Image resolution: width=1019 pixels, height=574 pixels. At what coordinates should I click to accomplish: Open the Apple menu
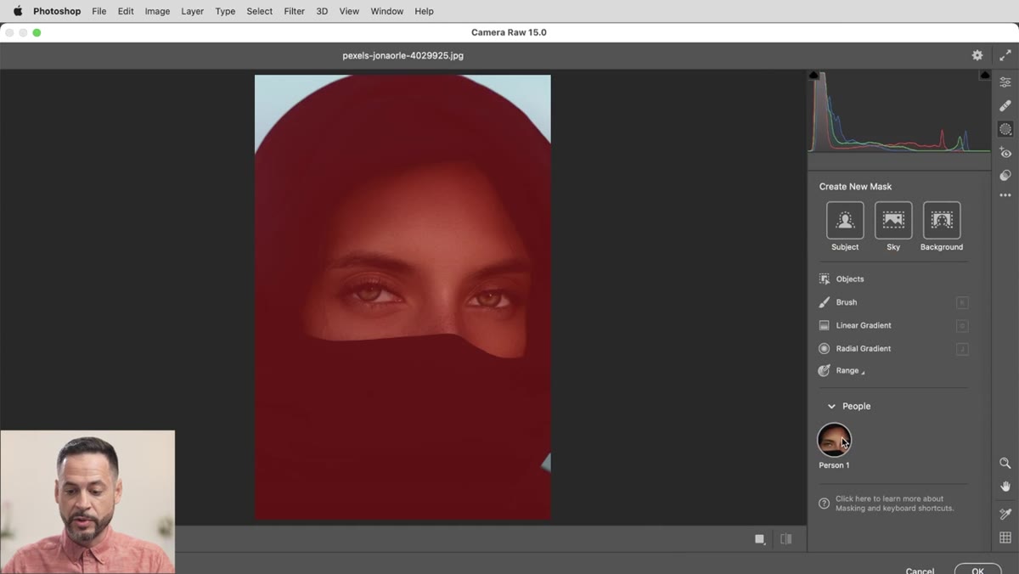coord(17,11)
